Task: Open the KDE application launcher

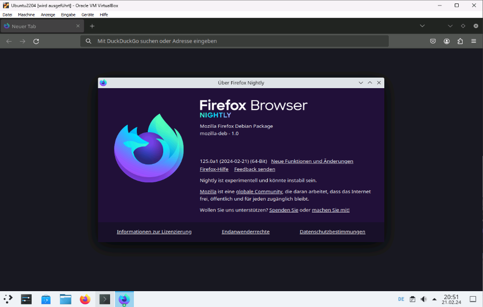Action: [8, 299]
